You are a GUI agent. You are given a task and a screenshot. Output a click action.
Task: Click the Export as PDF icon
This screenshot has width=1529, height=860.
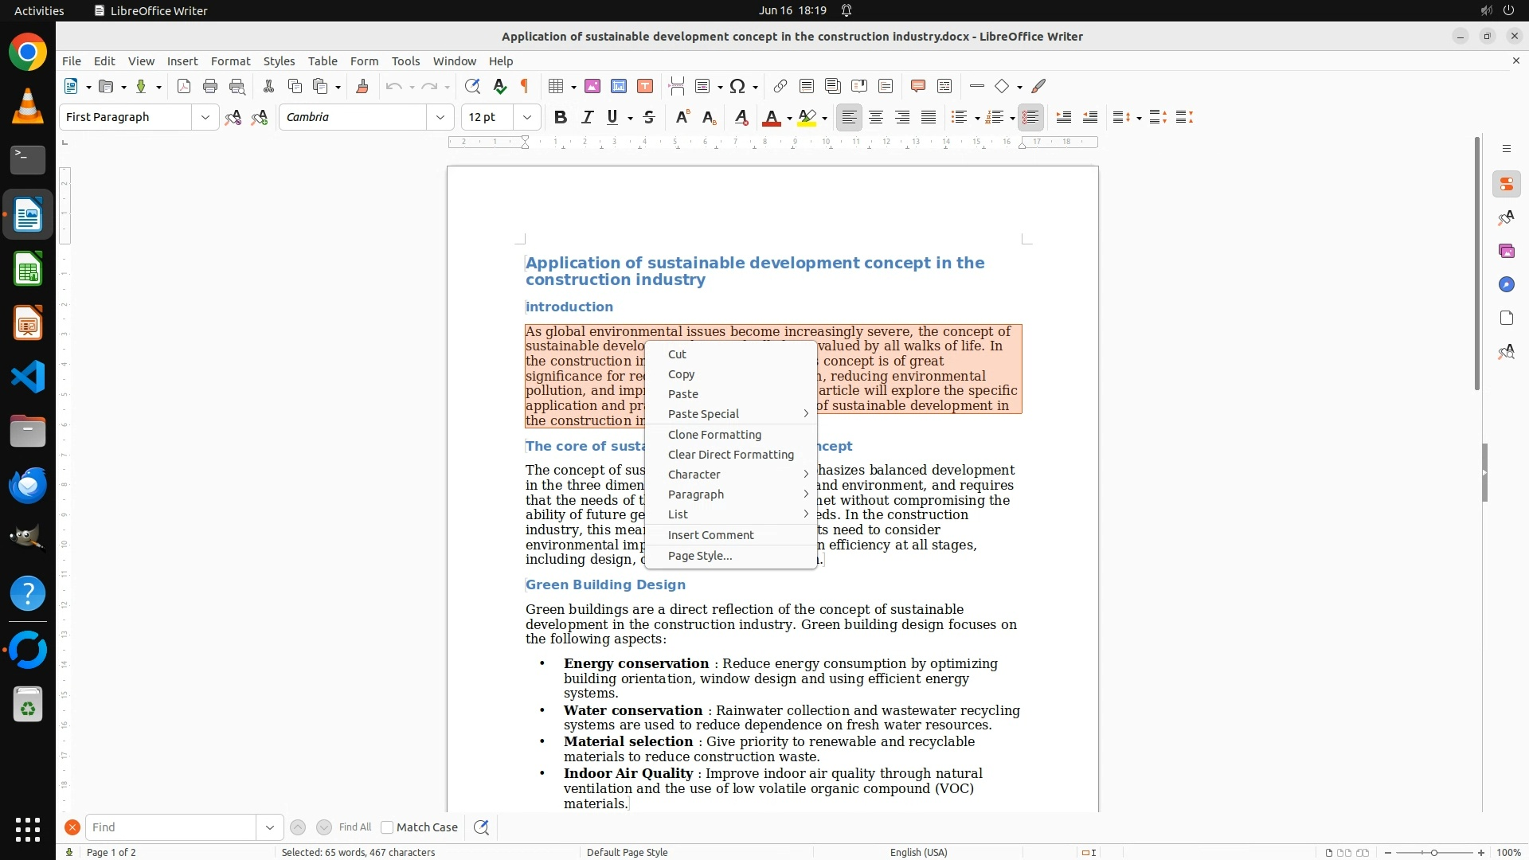click(x=184, y=86)
